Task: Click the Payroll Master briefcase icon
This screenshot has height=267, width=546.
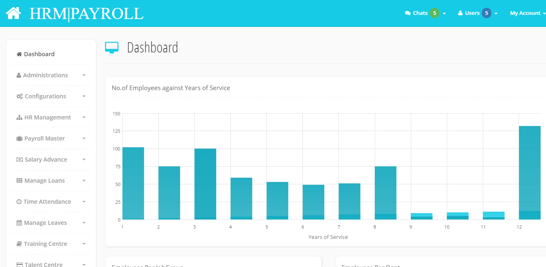Action: (19, 138)
